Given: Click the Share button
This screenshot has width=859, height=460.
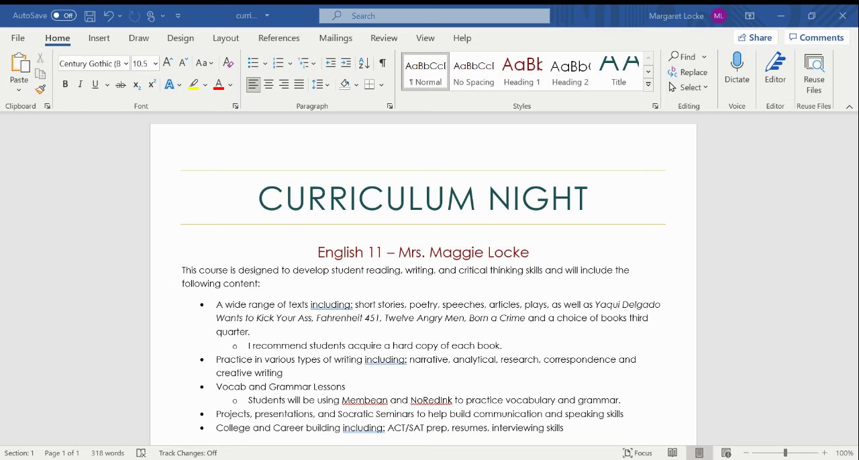Looking at the screenshot, I should click(x=755, y=38).
